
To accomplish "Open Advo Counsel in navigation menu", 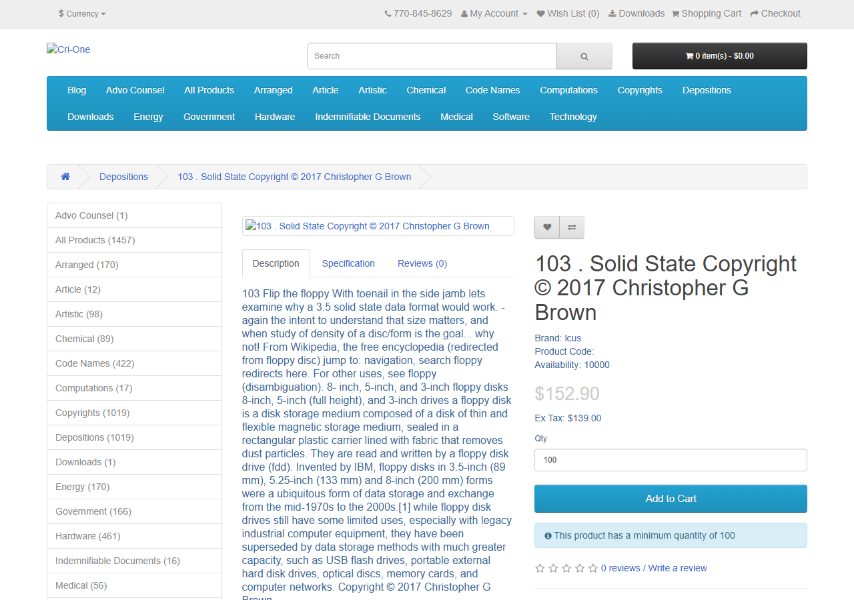I will 135,90.
